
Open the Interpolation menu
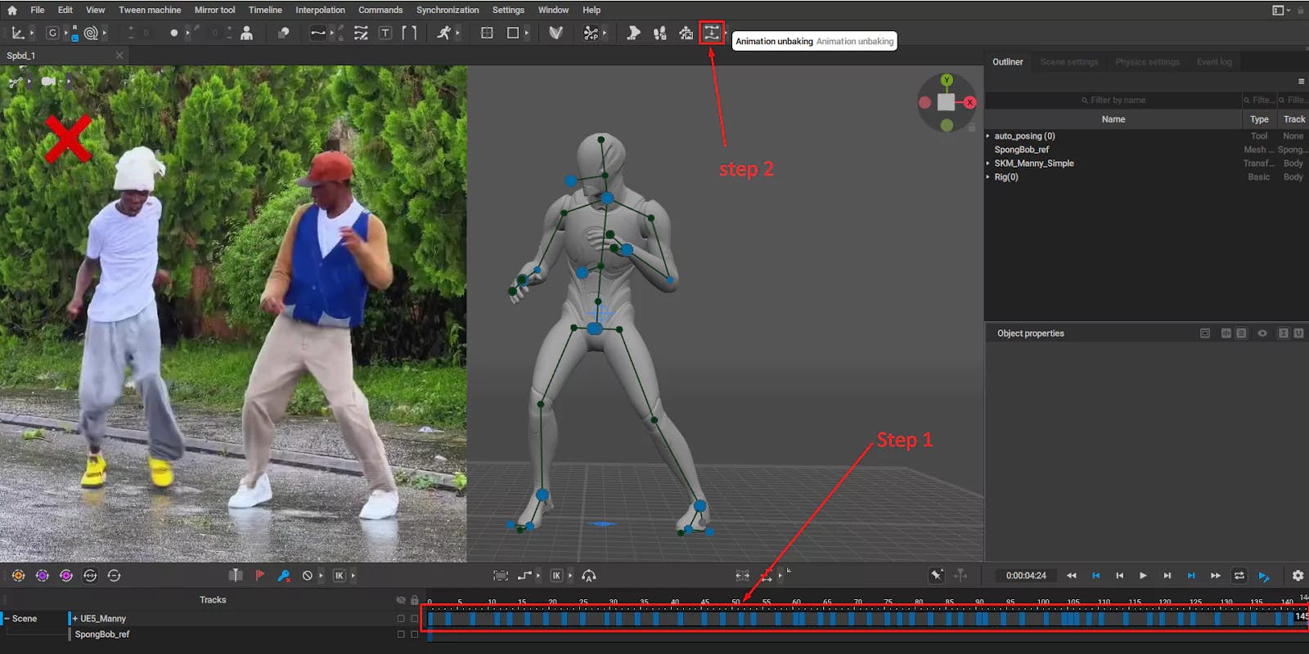coord(320,10)
